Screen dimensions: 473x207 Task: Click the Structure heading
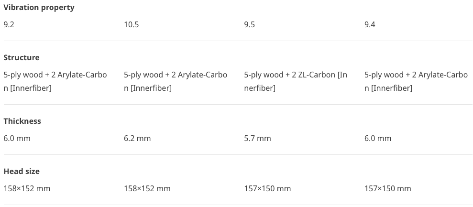click(22, 58)
